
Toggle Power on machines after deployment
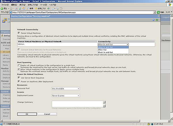tap(19, 81)
